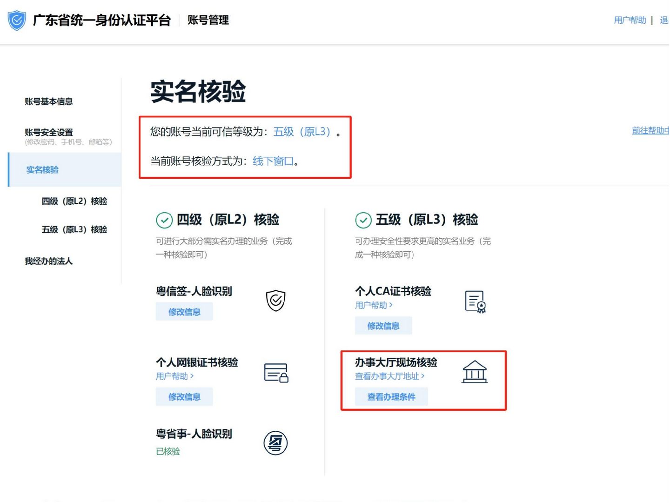
Task: Expand 查看办事大厅地址 link
Action: click(389, 376)
